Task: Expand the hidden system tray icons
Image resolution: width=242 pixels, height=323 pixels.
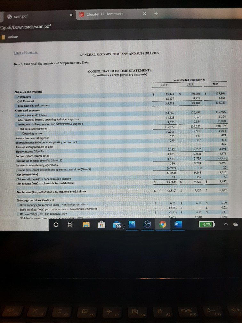Action: pos(226,224)
